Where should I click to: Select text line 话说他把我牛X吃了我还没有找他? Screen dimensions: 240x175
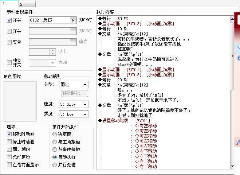(x=149, y=44)
